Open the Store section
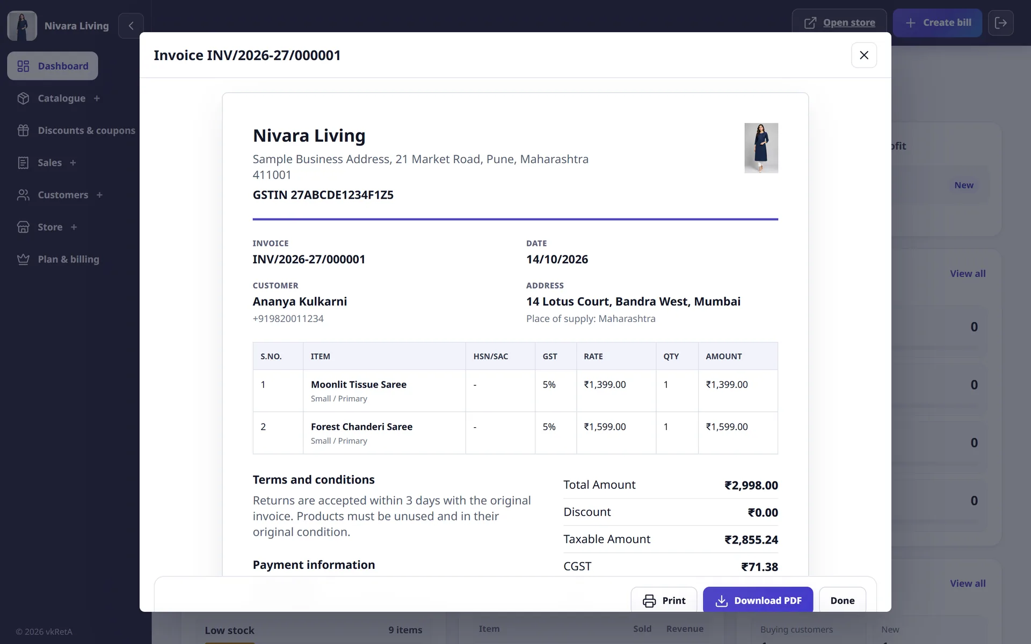The width and height of the screenshot is (1031, 644). [x=50, y=227]
